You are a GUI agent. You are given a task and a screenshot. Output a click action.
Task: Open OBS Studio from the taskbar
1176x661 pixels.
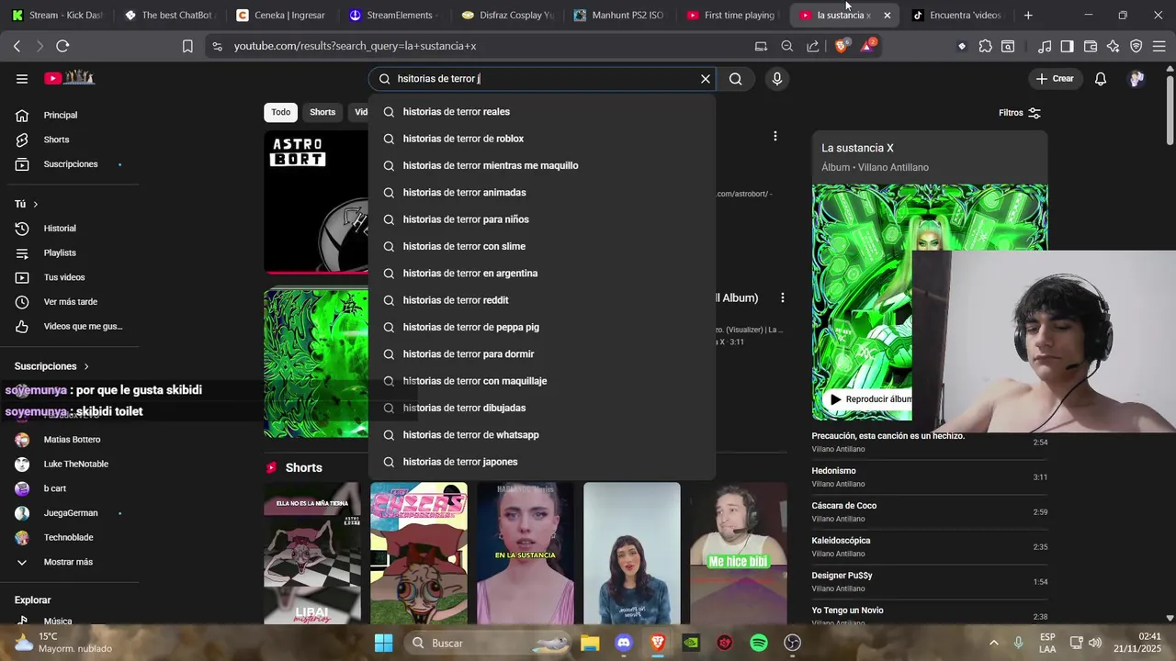click(x=793, y=643)
